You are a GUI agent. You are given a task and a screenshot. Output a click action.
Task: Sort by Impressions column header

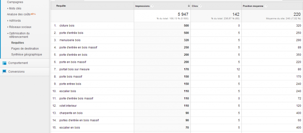coord(142,6)
